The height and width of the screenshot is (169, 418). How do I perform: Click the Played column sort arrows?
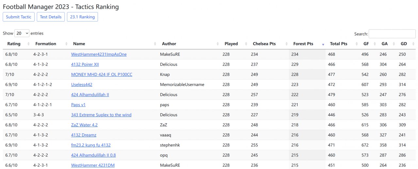click(246, 44)
